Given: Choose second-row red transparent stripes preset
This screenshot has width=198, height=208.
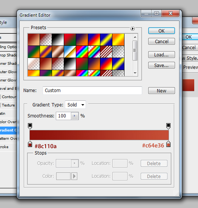Looking at the screenshot, I should click(x=106, y=52).
